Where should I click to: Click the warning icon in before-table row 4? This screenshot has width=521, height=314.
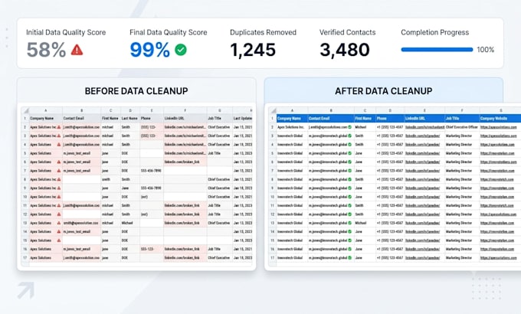tap(59, 145)
